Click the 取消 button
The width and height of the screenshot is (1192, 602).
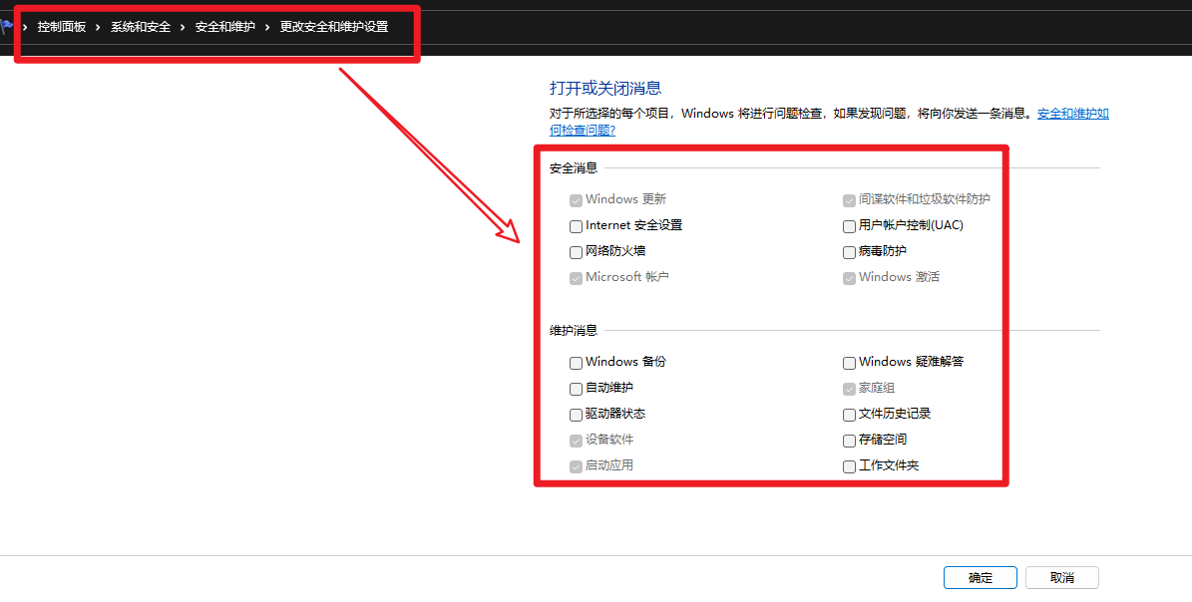[1062, 578]
